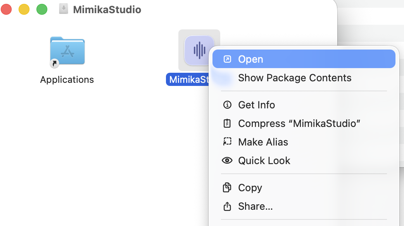404x226 pixels.
Task: Select Get Info
Action: 256,104
